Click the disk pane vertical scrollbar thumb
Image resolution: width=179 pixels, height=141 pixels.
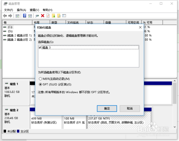(x=175, y=93)
